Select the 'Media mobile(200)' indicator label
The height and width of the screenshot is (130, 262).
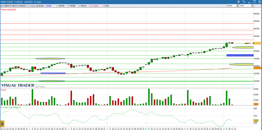tap(8, 9)
